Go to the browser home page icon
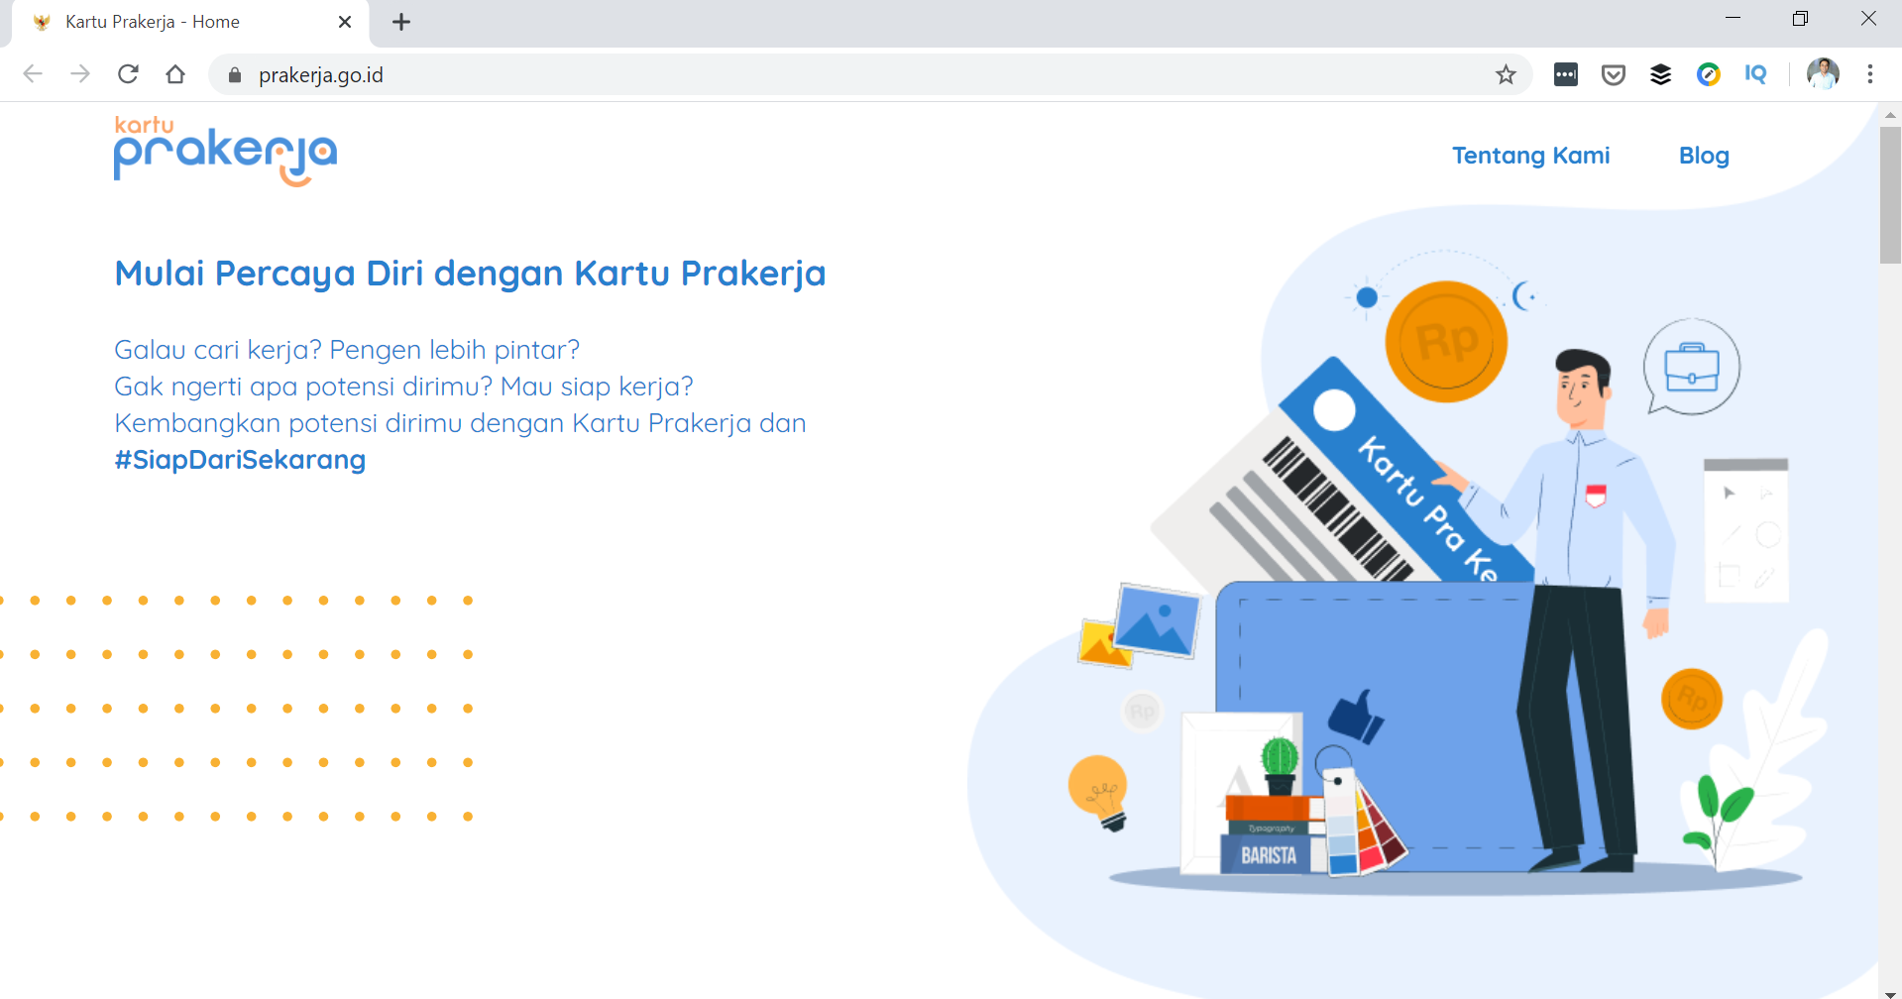The height and width of the screenshot is (999, 1902). click(175, 74)
